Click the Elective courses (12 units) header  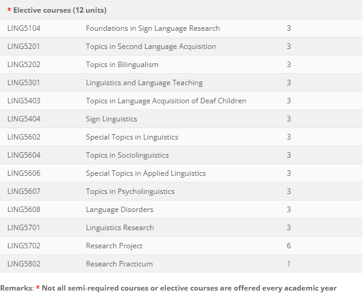(x=57, y=10)
